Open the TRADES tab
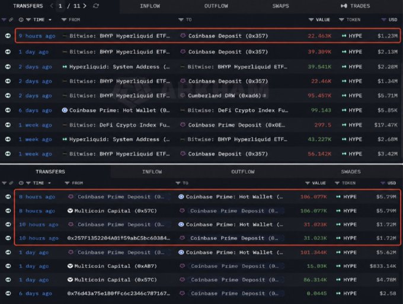Image resolution: width=403 pixels, height=304 pixels. pos(356,6)
